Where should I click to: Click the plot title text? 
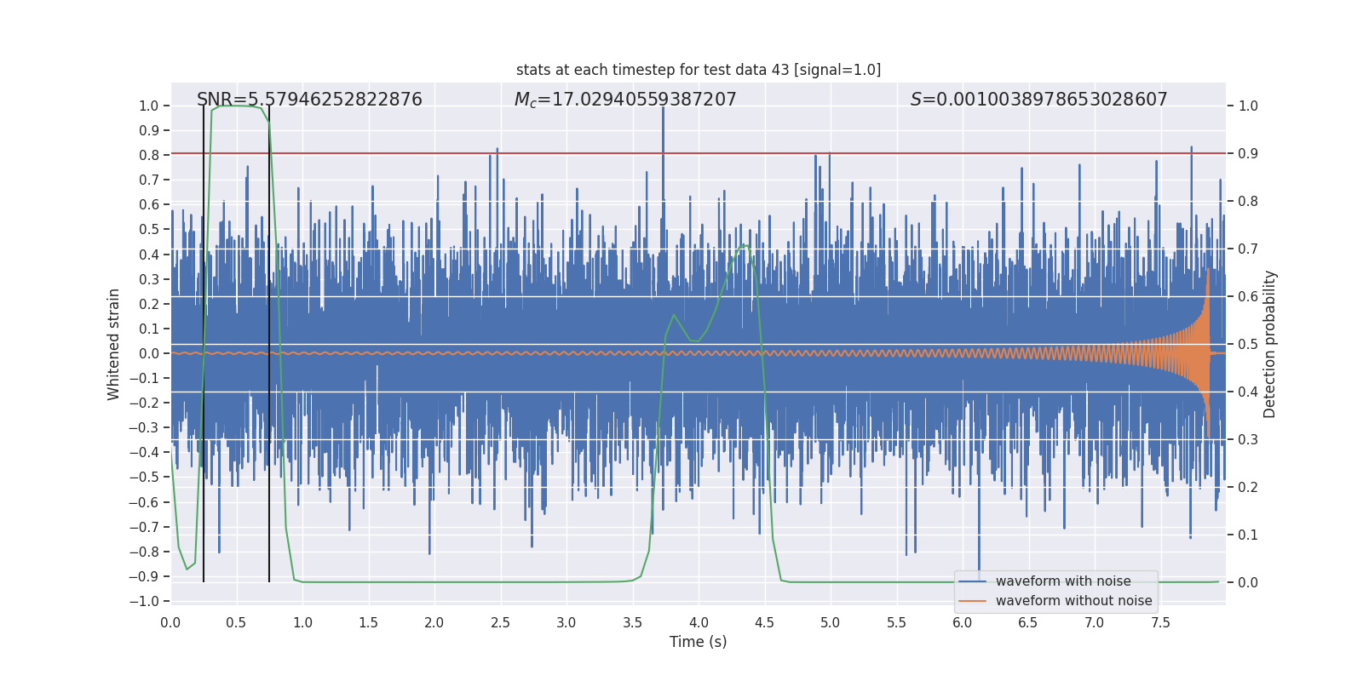[x=699, y=70]
